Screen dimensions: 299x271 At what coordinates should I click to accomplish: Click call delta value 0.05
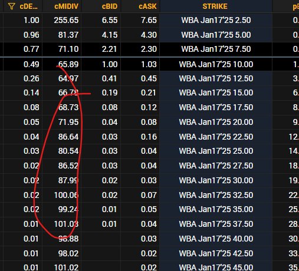(31, 122)
